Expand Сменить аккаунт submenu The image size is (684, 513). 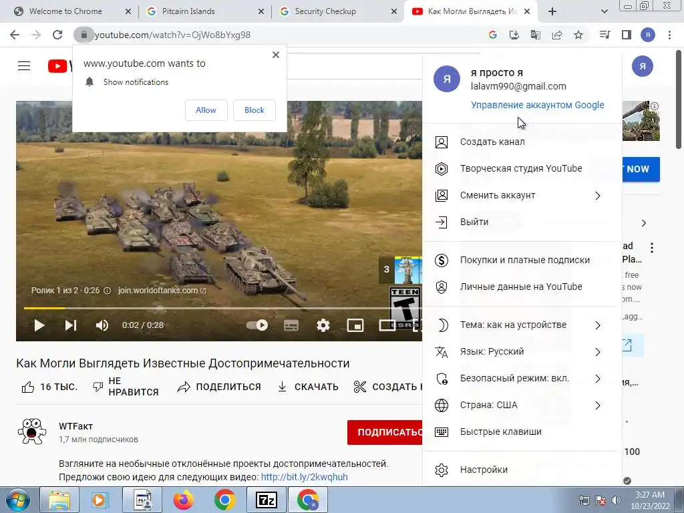click(x=522, y=196)
